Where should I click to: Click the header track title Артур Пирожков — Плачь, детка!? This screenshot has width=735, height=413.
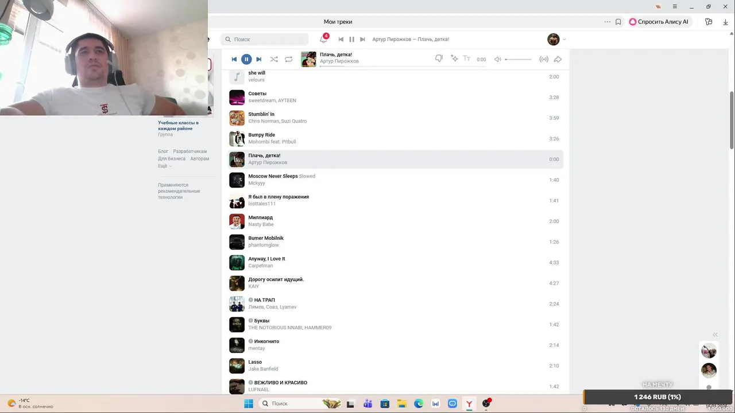tap(411, 39)
